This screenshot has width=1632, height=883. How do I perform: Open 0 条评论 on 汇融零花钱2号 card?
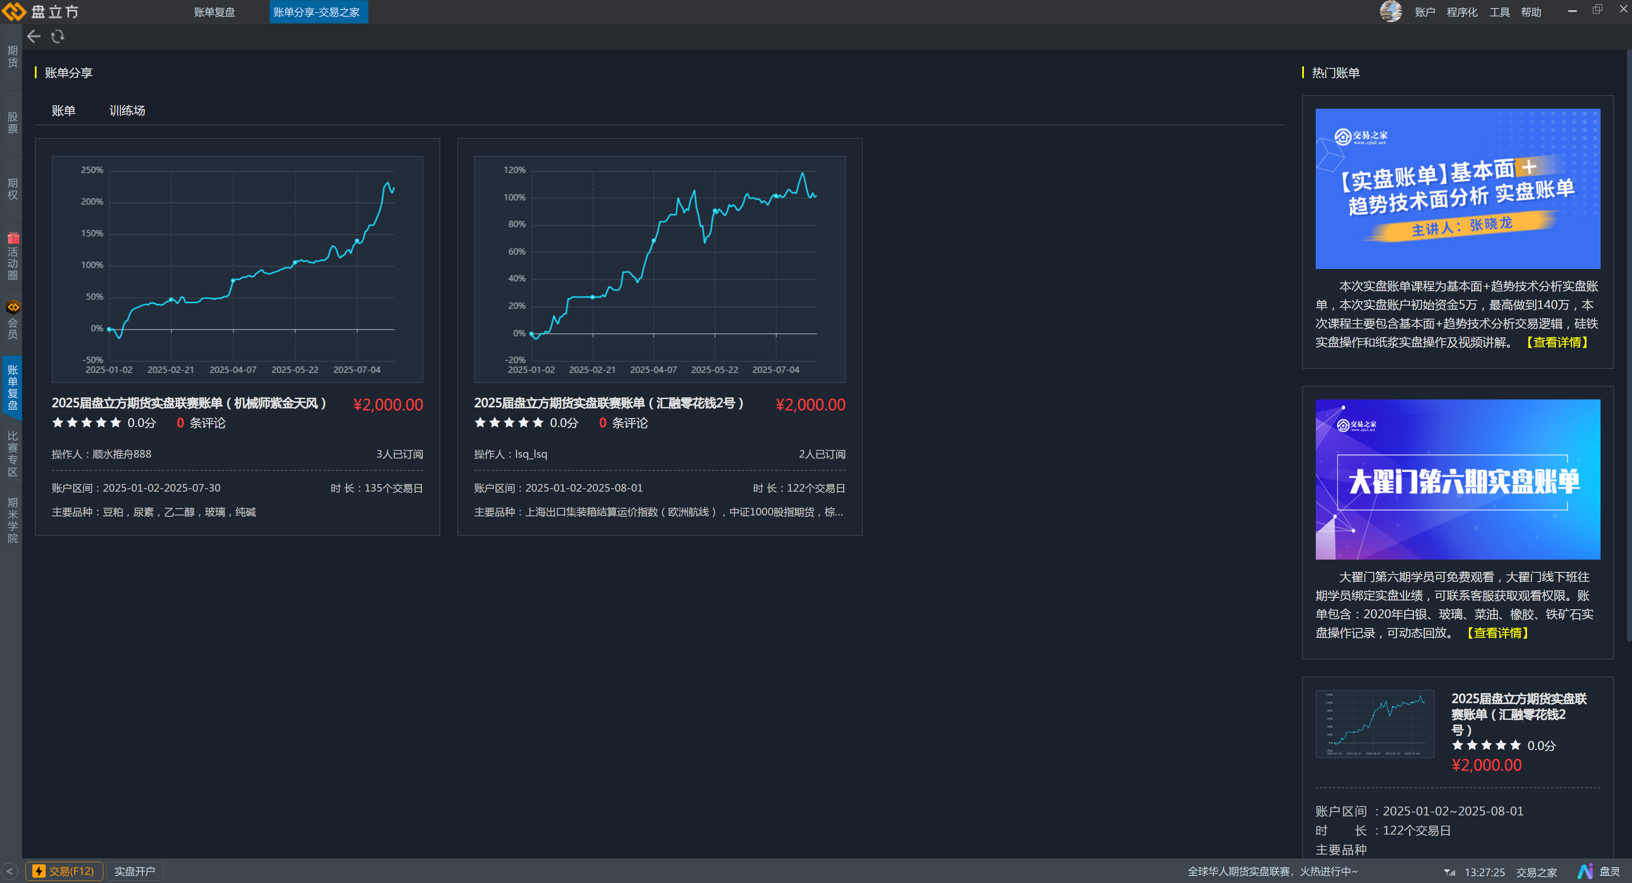pyautogui.click(x=623, y=422)
